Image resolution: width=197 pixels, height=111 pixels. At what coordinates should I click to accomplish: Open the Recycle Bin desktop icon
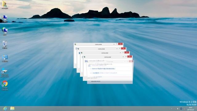pyautogui.click(x=5, y=45)
